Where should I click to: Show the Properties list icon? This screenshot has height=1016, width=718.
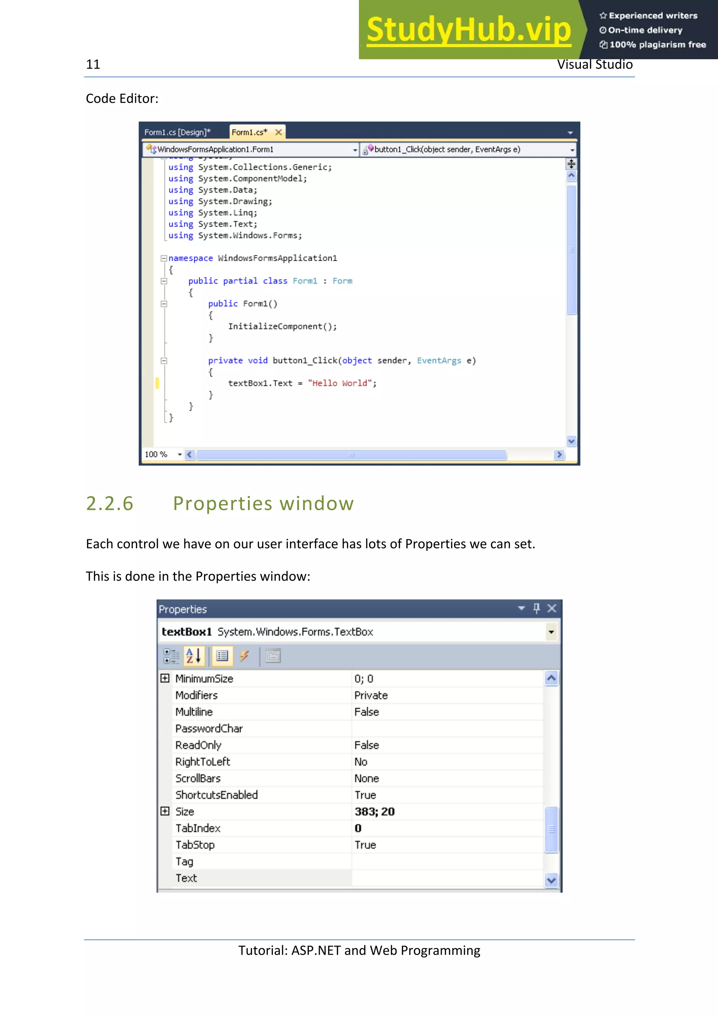222,656
